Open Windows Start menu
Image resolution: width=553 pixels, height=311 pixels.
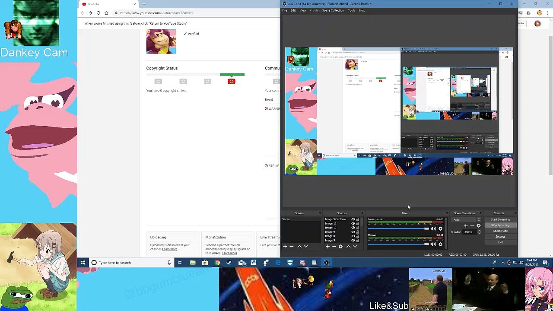pyautogui.click(x=83, y=263)
